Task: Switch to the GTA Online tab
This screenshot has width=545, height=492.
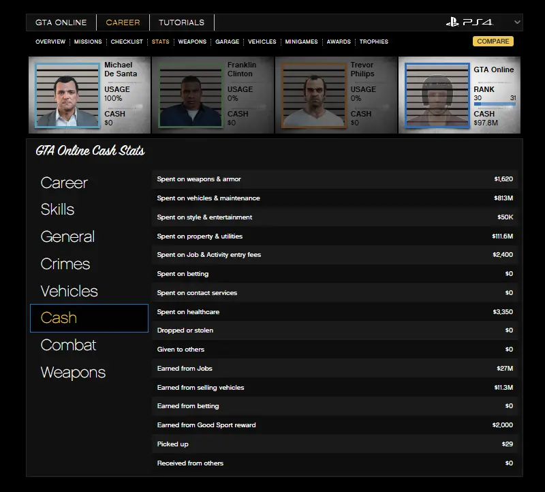Action: click(61, 22)
